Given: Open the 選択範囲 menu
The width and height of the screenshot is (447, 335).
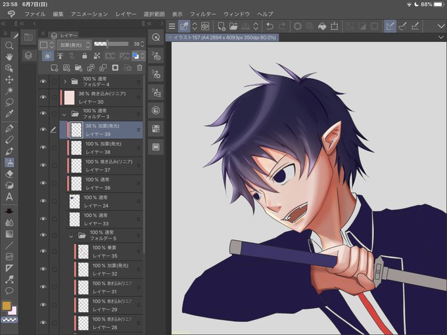Looking at the screenshot, I should point(154,14).
